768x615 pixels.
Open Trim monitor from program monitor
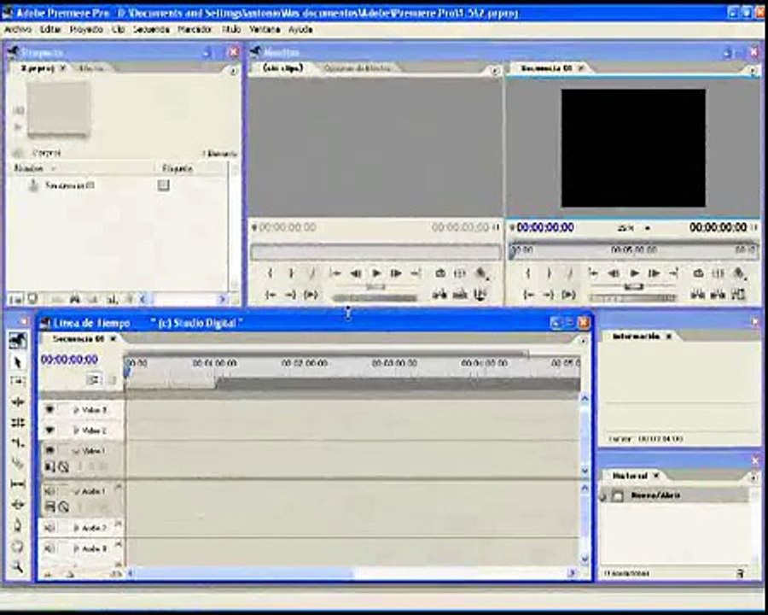click(x=738, y=294)
